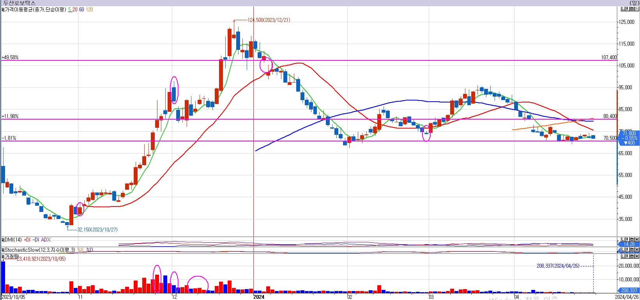Viewport: 640px width, 300px height.
Task: Select the 20-day moving average legend
Action: [x=75, y=9]
